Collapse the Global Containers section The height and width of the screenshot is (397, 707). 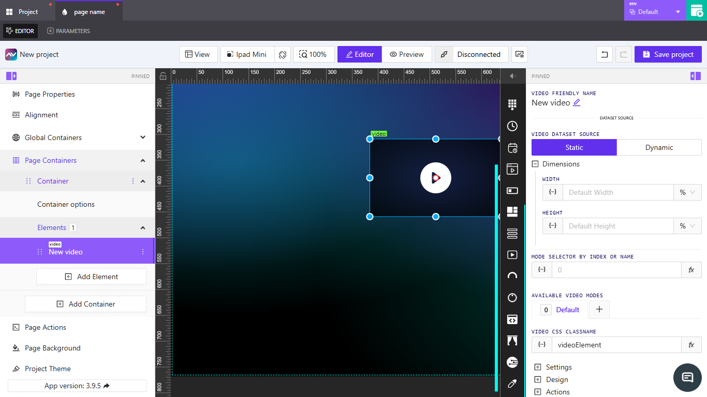(143, 138)
